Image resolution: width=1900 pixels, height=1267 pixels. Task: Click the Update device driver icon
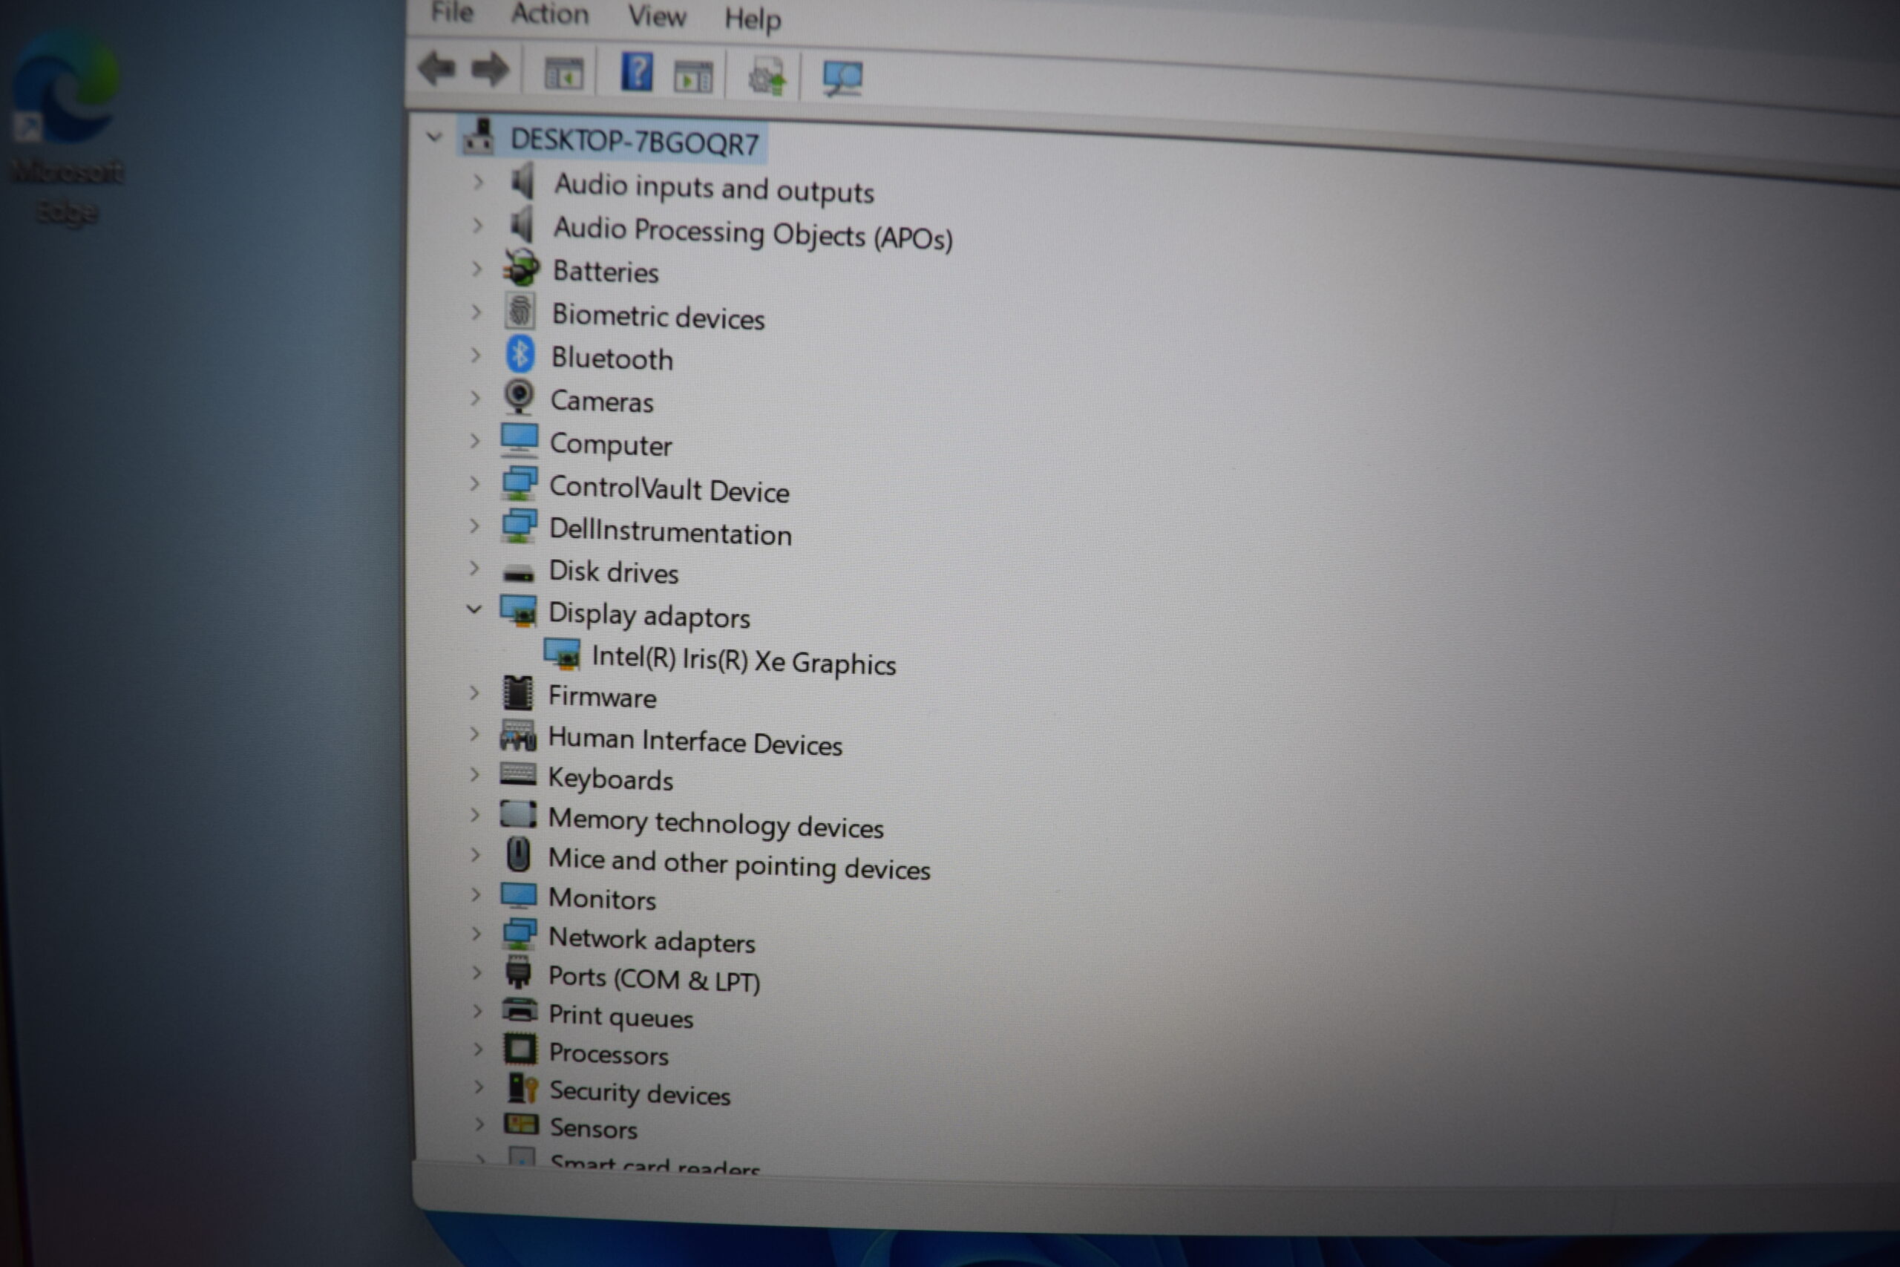pyautogui.click(x=766, y=78)
